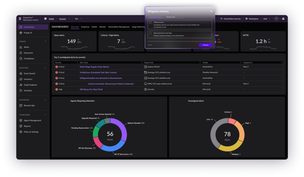
Task: Click the Policy & Settings gear icon
Action: [21, 132]
